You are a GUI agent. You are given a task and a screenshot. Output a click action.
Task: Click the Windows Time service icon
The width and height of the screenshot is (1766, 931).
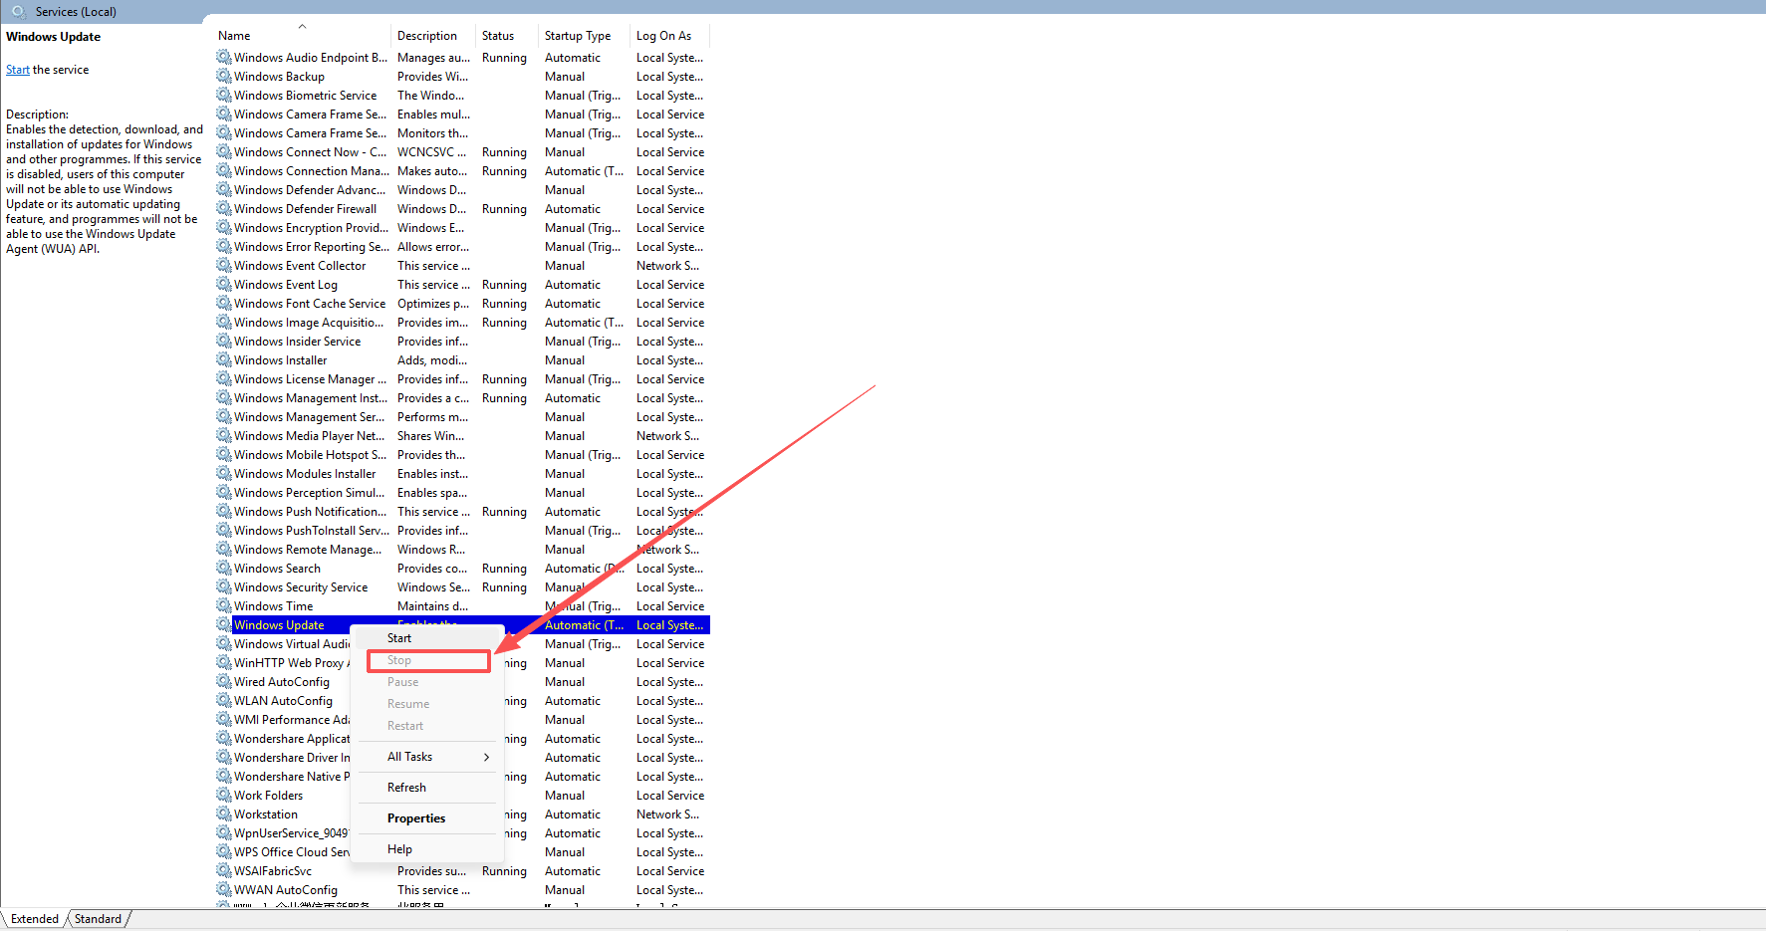pyautogui.click(x=224, y=606)
